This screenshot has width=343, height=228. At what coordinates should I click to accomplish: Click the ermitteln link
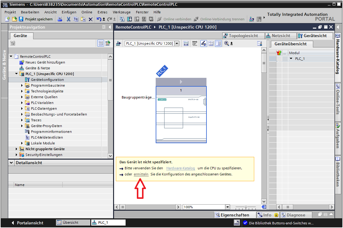(141, 174)
